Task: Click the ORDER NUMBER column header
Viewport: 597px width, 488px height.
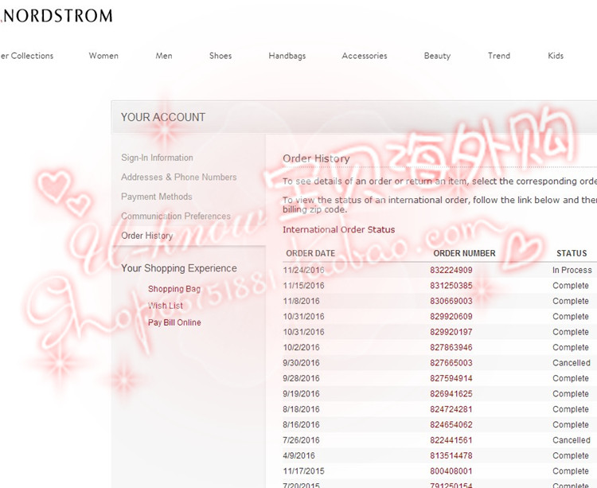Action: click(464, 253)
